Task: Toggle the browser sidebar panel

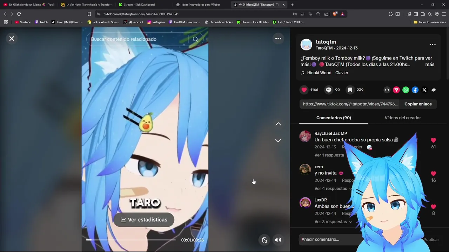Action: coord(416,14)
